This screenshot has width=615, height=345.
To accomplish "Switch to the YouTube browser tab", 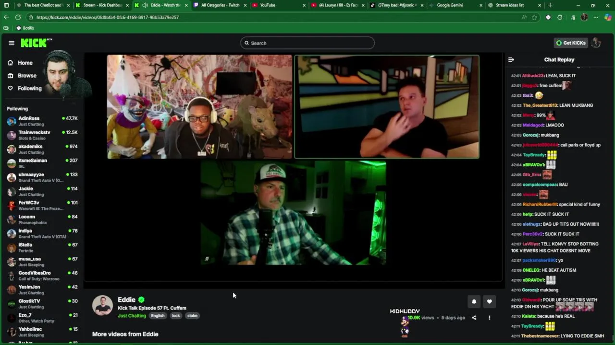I will coord(279,5).
